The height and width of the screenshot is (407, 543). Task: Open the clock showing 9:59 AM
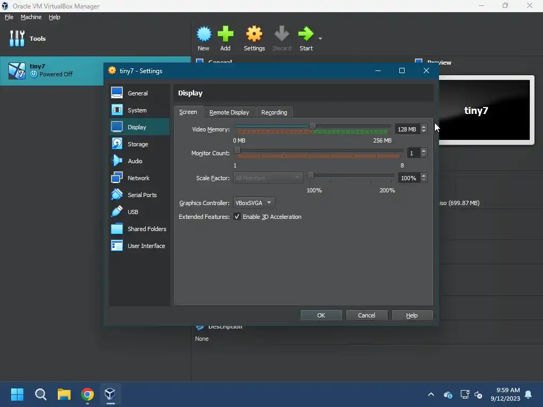pos(505,394)
